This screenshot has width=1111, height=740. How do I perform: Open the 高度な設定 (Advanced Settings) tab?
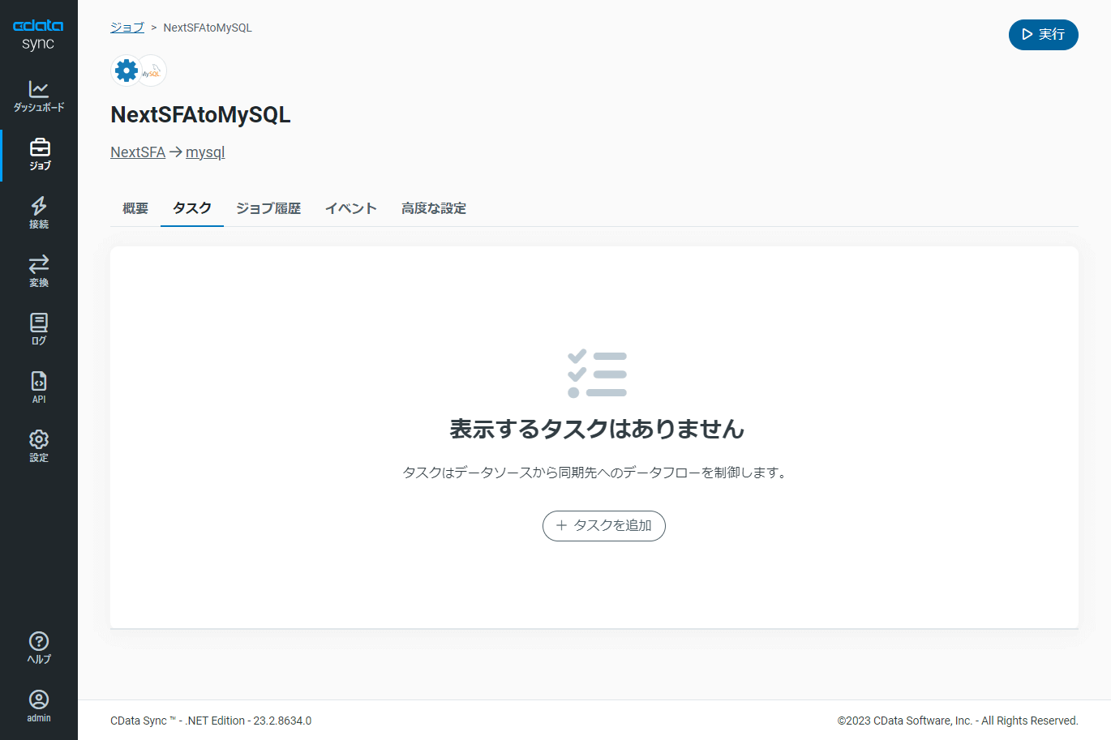(434, 208)
